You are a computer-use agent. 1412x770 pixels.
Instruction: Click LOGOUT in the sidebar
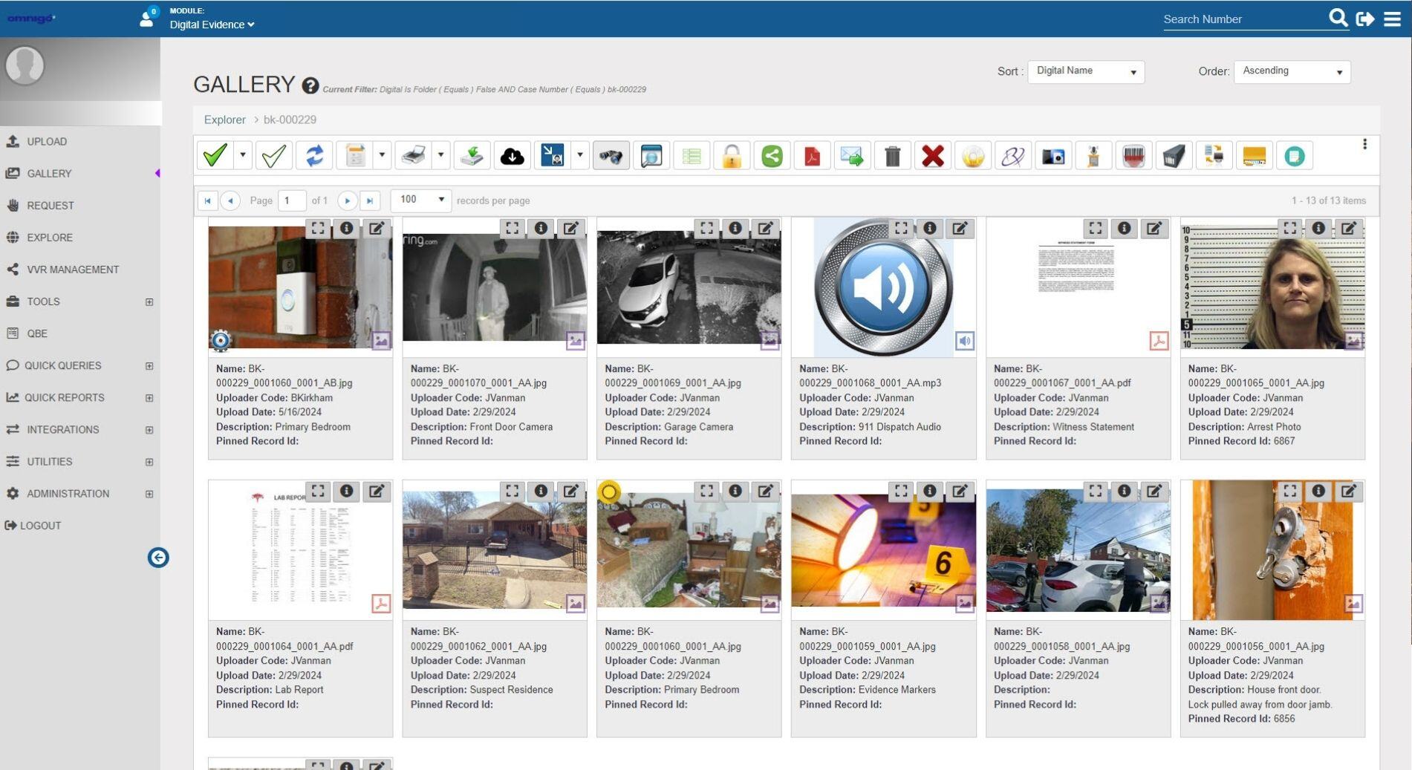(x=41, y=525)
